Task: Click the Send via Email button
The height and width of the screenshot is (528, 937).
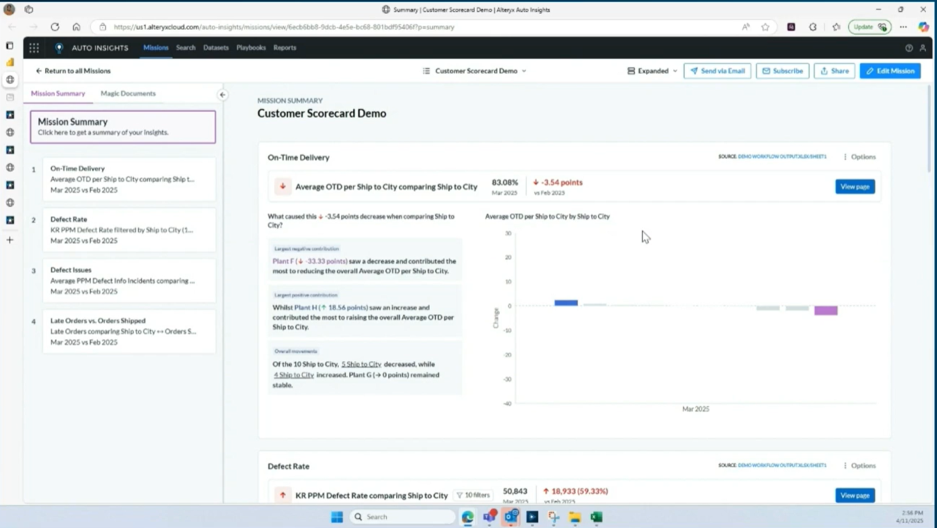Action: (718, 71)
